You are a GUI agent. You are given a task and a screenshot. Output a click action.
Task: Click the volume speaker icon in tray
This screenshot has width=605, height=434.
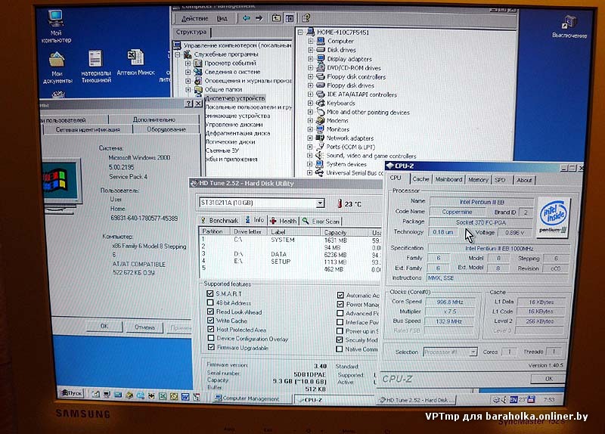click(x=504, y=400)
